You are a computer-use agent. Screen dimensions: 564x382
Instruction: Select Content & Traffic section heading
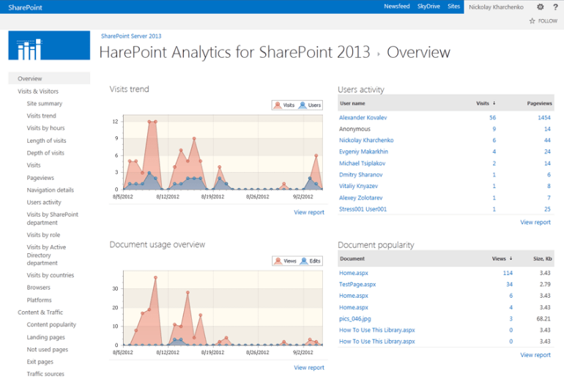[x=40, y=312]
